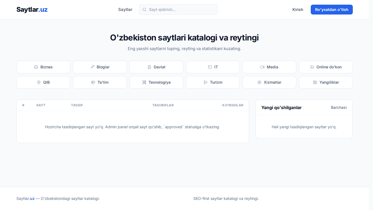Click the pencil icon on Bloglar category
Screen dimensions: 373x210
tap(93, 67)
